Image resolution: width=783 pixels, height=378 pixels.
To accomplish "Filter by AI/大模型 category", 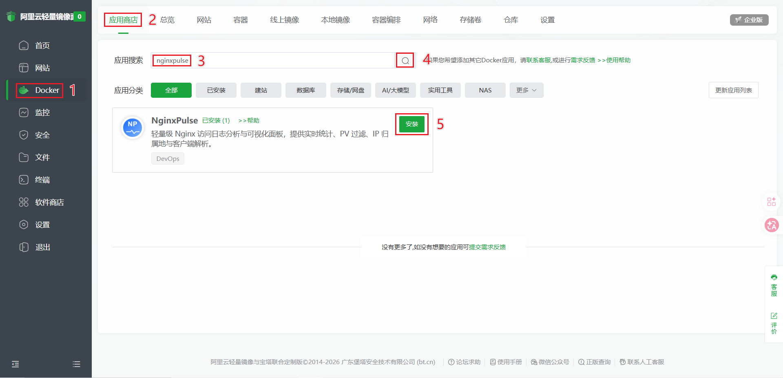I will (x=396, y=90).
